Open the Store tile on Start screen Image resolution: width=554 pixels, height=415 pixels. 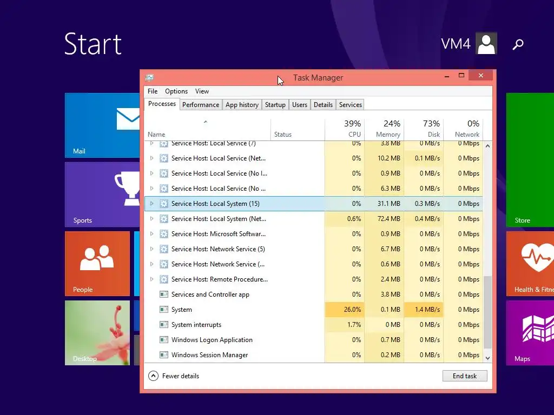point(530,160)
